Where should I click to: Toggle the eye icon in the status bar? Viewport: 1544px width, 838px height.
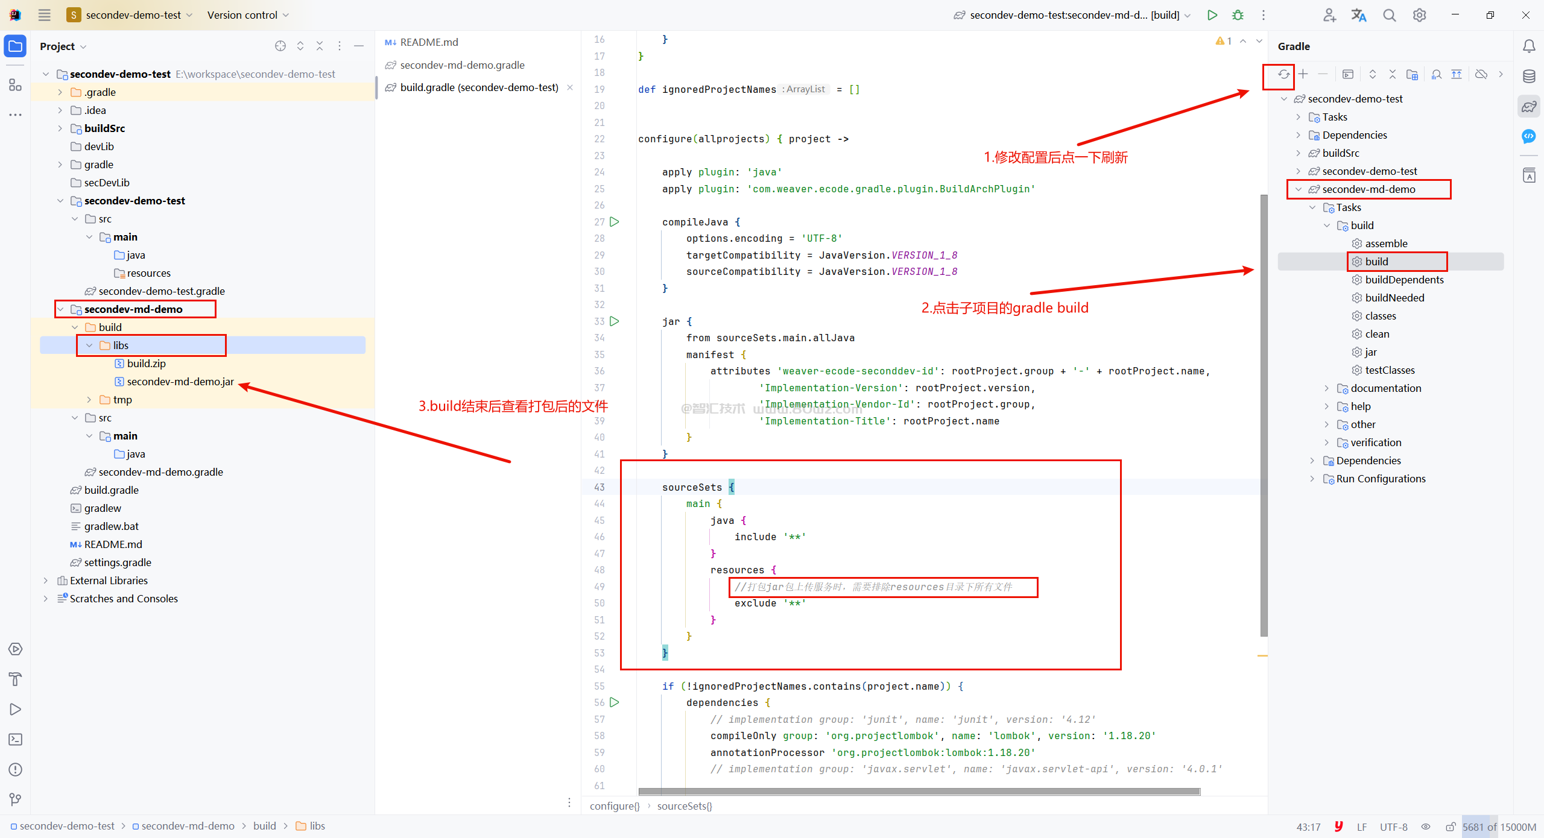1426,827
